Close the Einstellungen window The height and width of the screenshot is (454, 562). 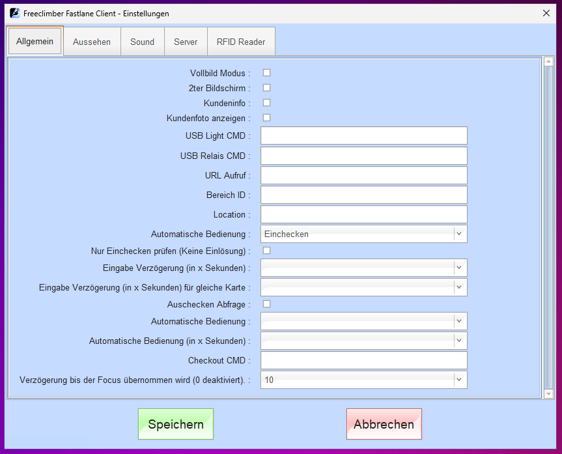pos(546,13)
